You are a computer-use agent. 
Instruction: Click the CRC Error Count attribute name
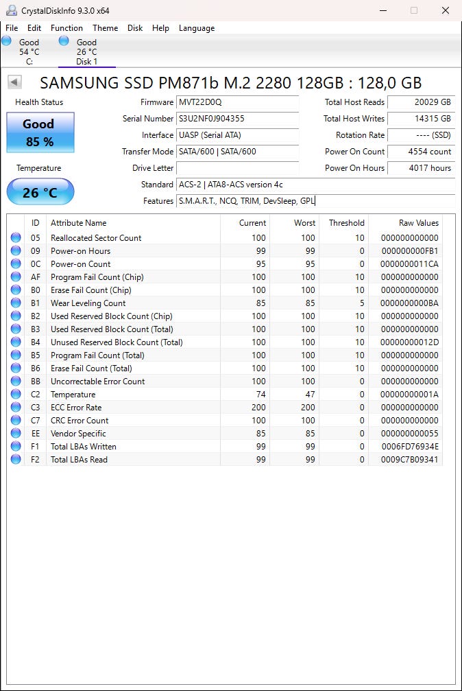(x=80, y=421)
